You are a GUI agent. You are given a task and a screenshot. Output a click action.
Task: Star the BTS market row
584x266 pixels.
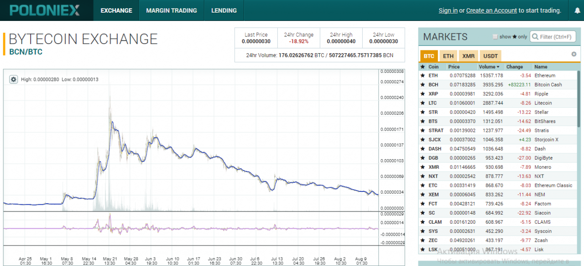coord(422,121)
